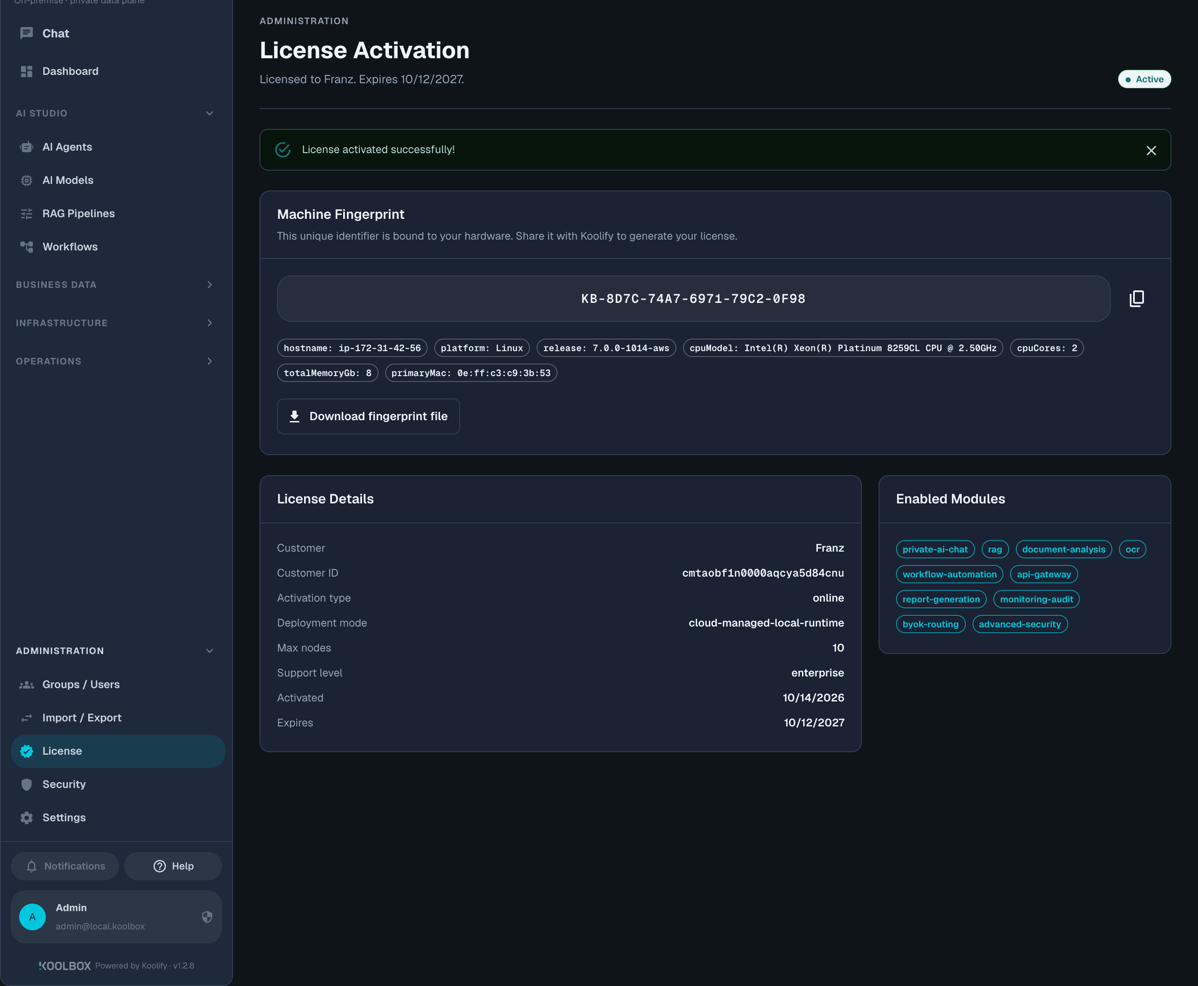Open the RAG Pipelines tuning icon
This screenshot has width=1198, height=986.
tap(26, 213)
